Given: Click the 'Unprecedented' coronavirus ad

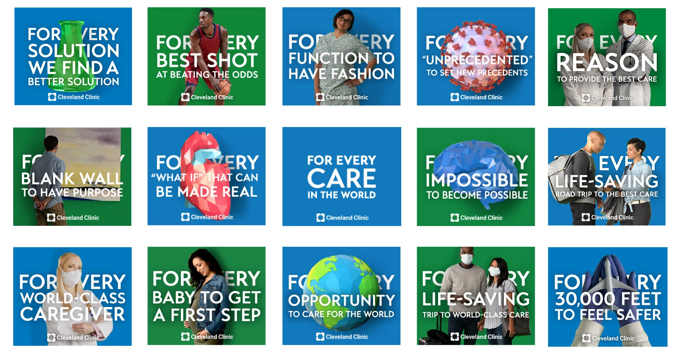Looking at the screenshot, I should [x=476, y=56].
